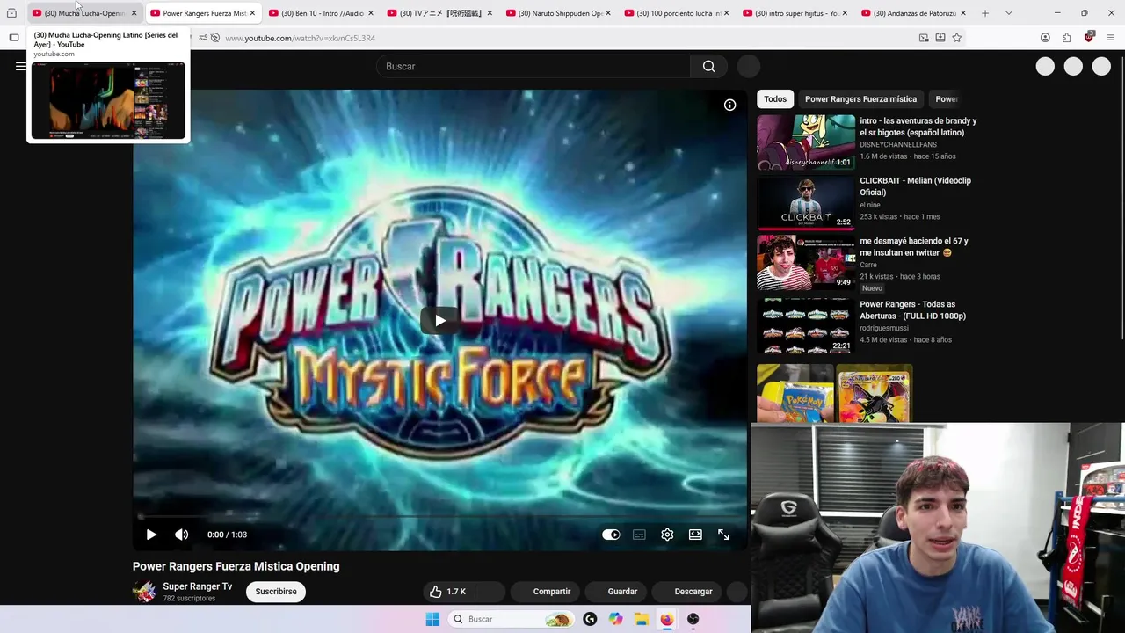This screenshot has width=1125, height=633.
Task: Open the Brandy y el sr bigotes intro thumbnail
Action: point(806,142)
